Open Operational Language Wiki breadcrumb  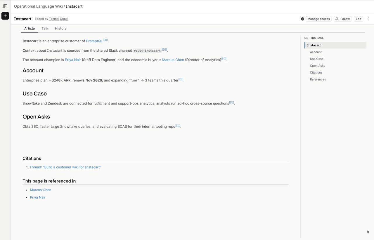coord(38,6)
